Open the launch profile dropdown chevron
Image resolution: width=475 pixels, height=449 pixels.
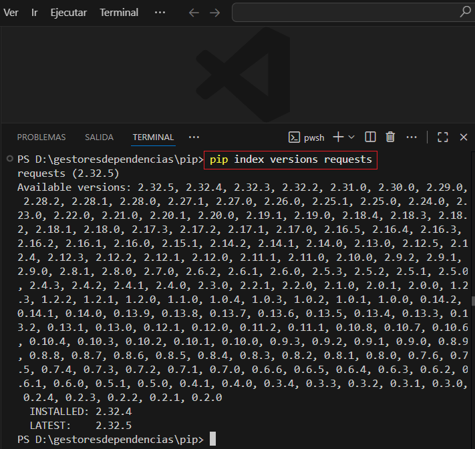[x=351, y=137]
